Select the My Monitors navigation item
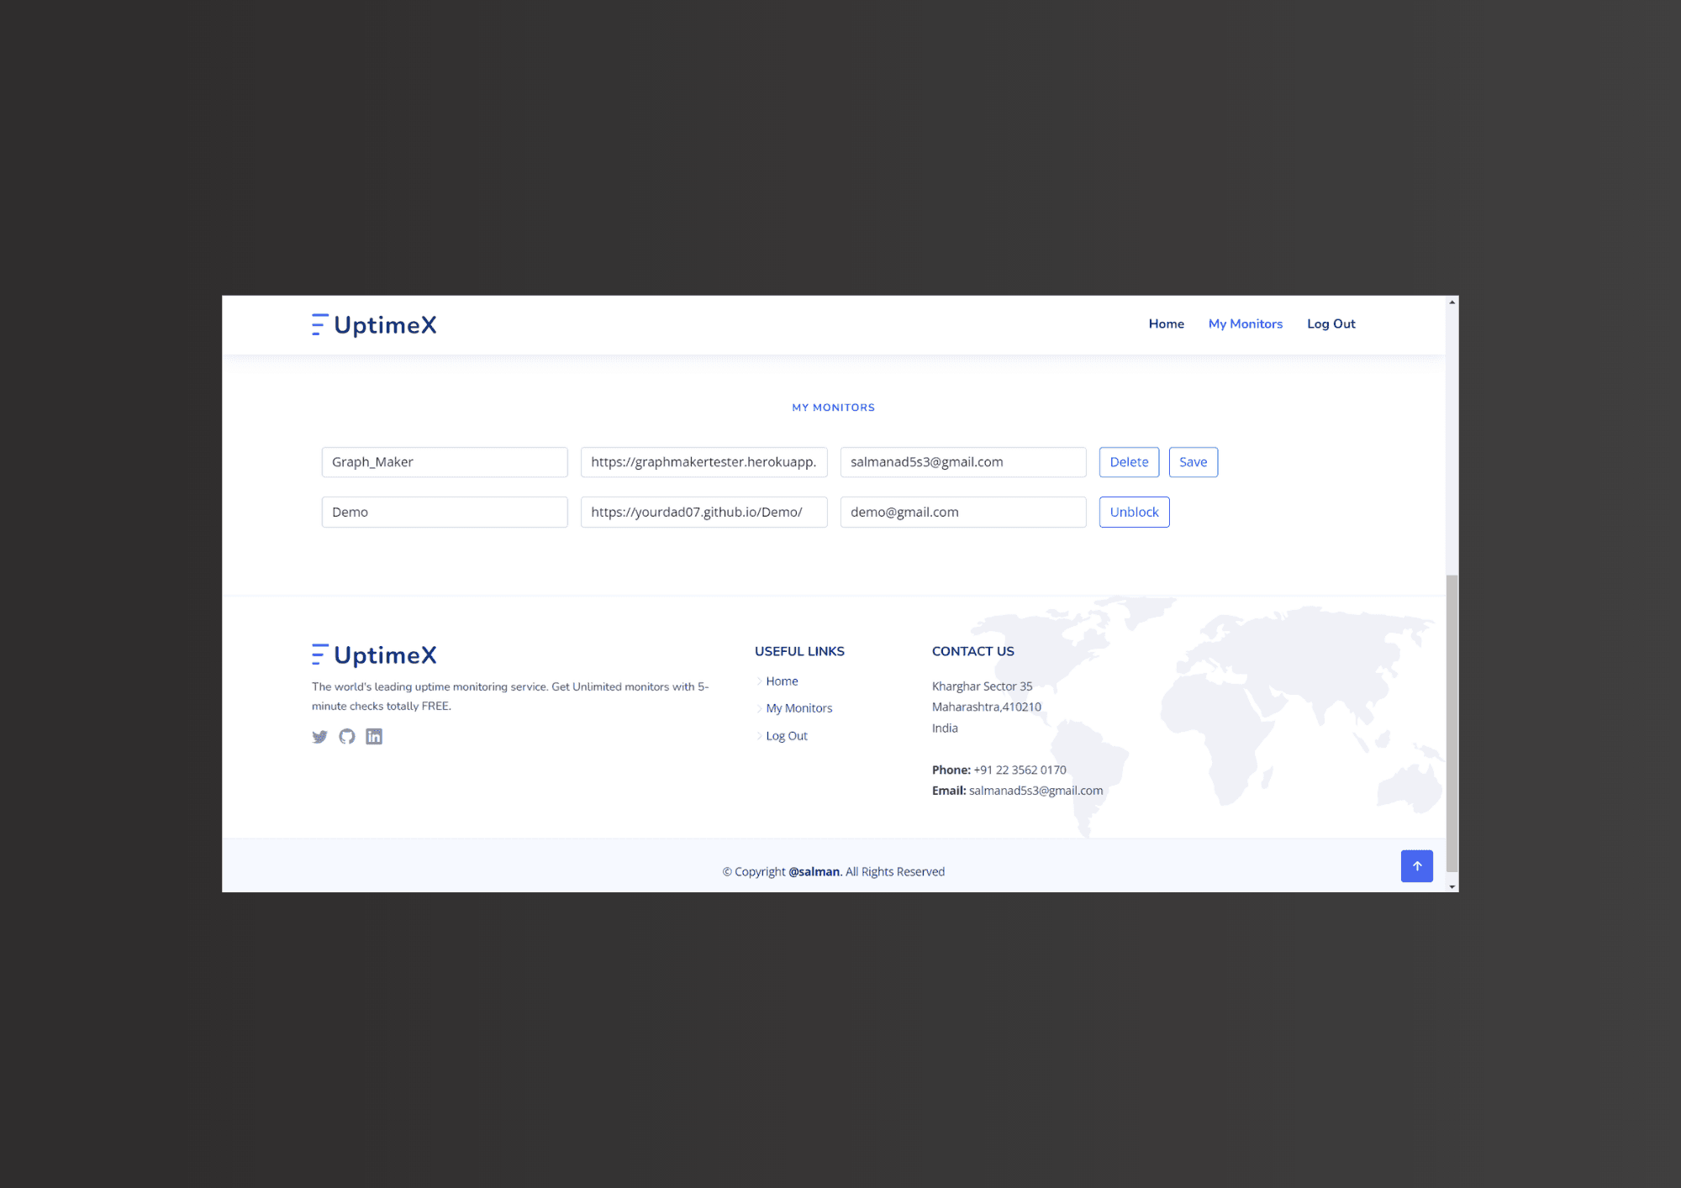Screen dimensions: 1681x1188 [x=1245, y=323]
